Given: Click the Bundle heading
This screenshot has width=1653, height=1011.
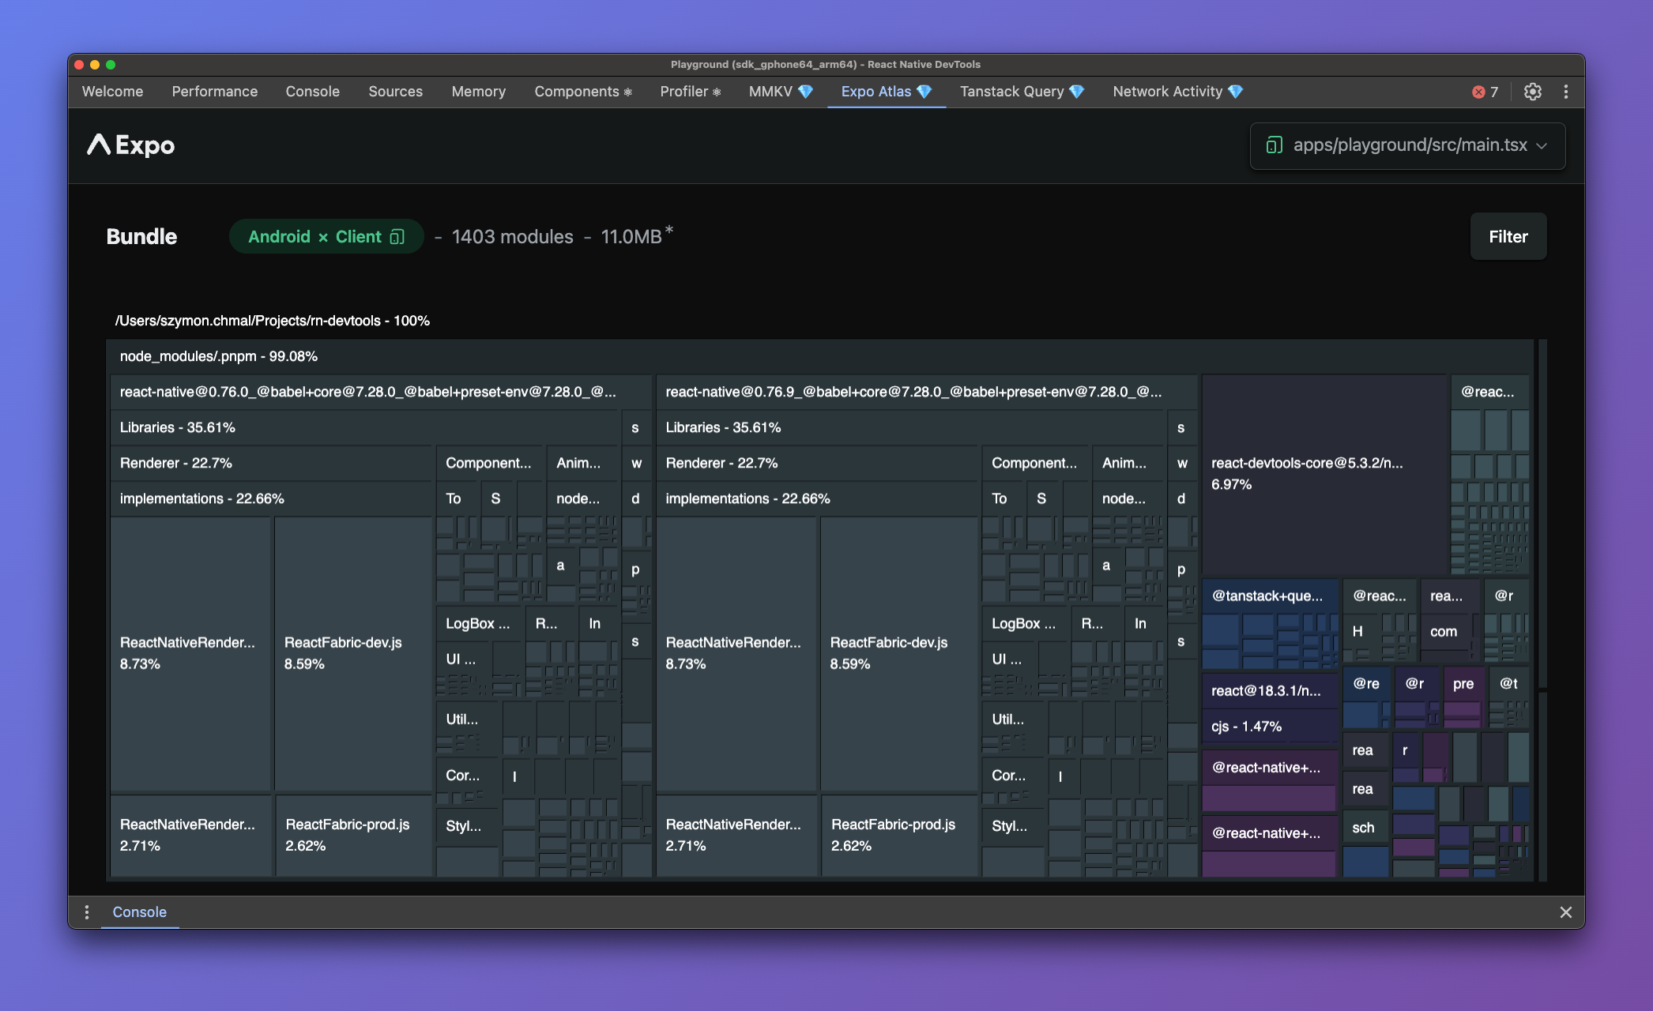Looking at the screenshot, I should point(141,237).
